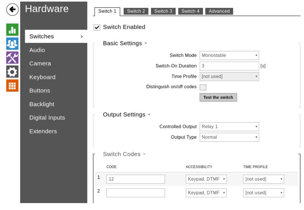Viewport: 304px width, 210px height.
Task: Open Accessibility dropdown for code 1
Action: click(x=206, y=179)
